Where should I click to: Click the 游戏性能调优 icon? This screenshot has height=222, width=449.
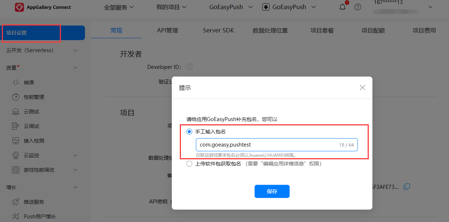[16, 170]
